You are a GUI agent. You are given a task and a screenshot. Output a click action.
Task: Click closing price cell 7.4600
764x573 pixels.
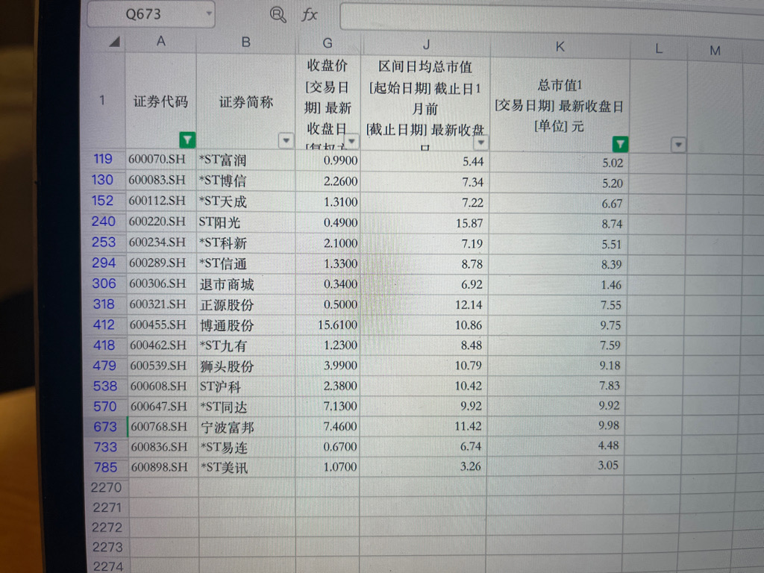click(x=328, y=426)
